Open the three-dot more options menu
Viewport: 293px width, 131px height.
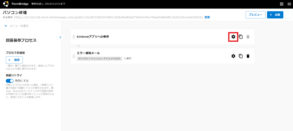(x=288, y=15)
